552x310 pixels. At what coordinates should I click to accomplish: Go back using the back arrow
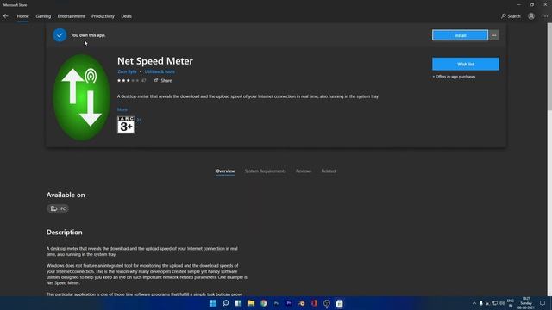tap(6, 16)
